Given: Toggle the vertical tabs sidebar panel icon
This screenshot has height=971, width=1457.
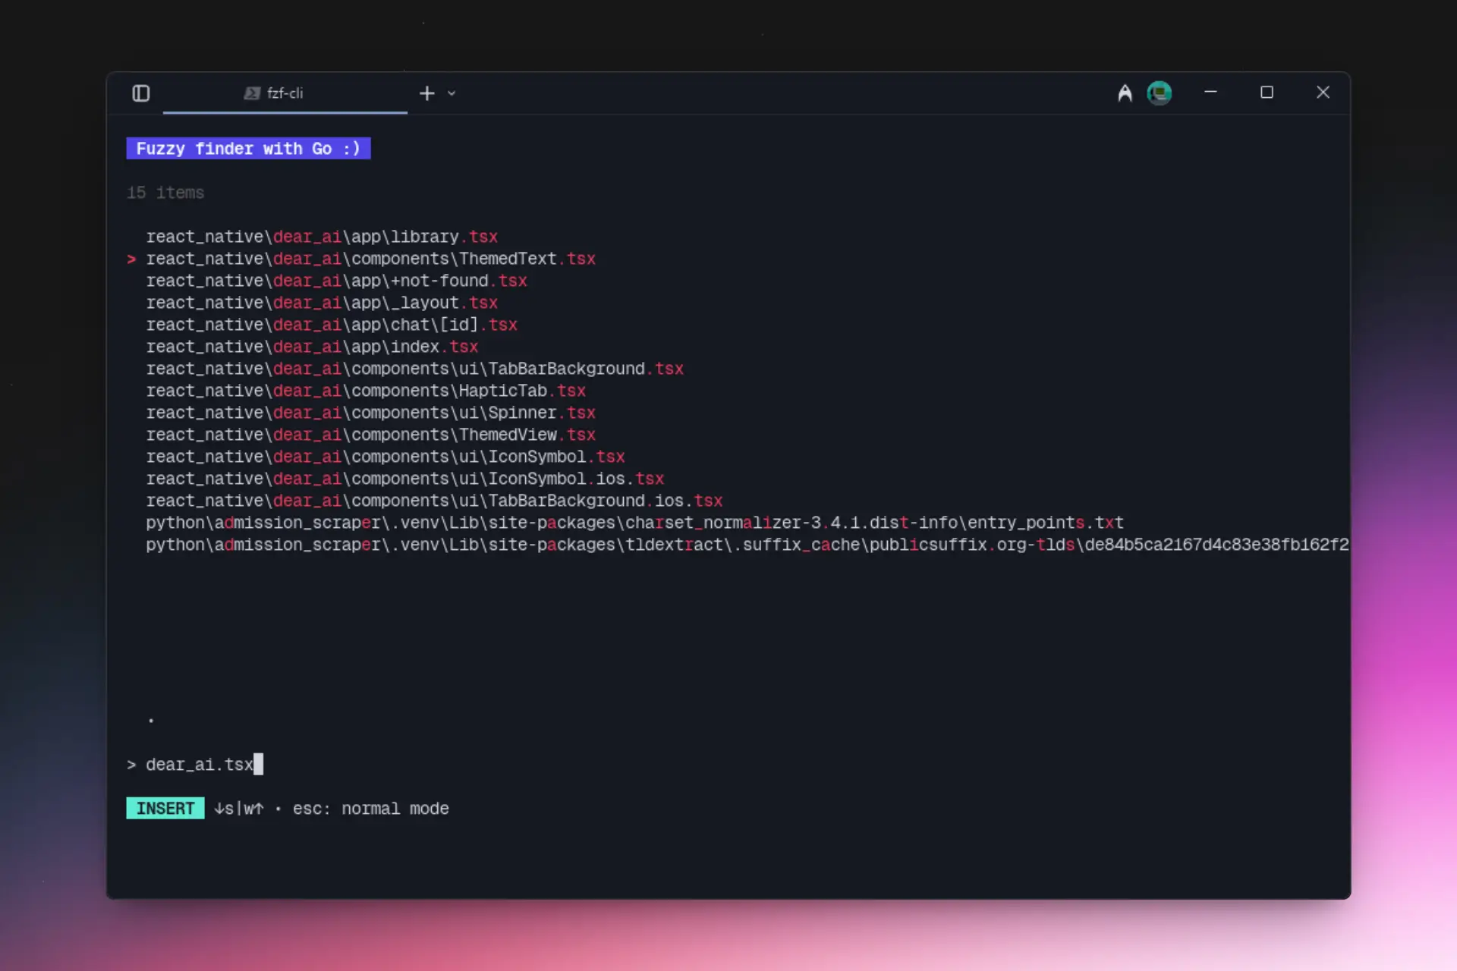Looking at the screenshot, I should [x=141, y=93].
